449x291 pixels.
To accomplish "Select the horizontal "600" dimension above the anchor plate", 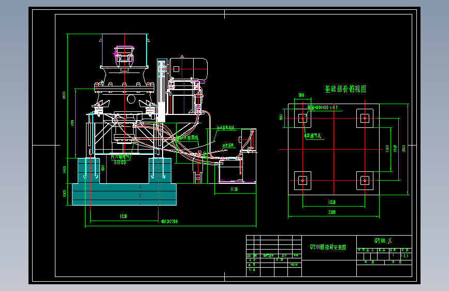I will [301, 95].
